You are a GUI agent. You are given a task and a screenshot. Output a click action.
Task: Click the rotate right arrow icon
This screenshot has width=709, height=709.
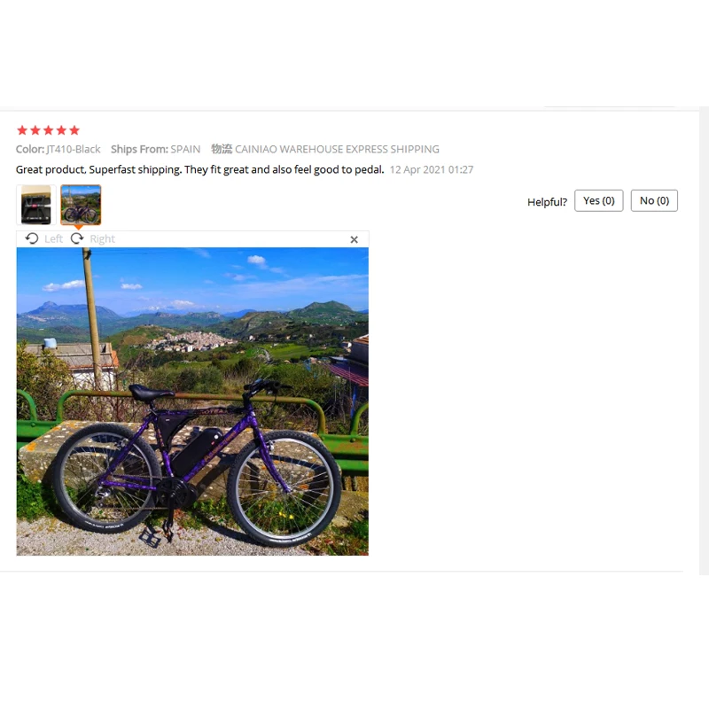click(x=77, y=238)
